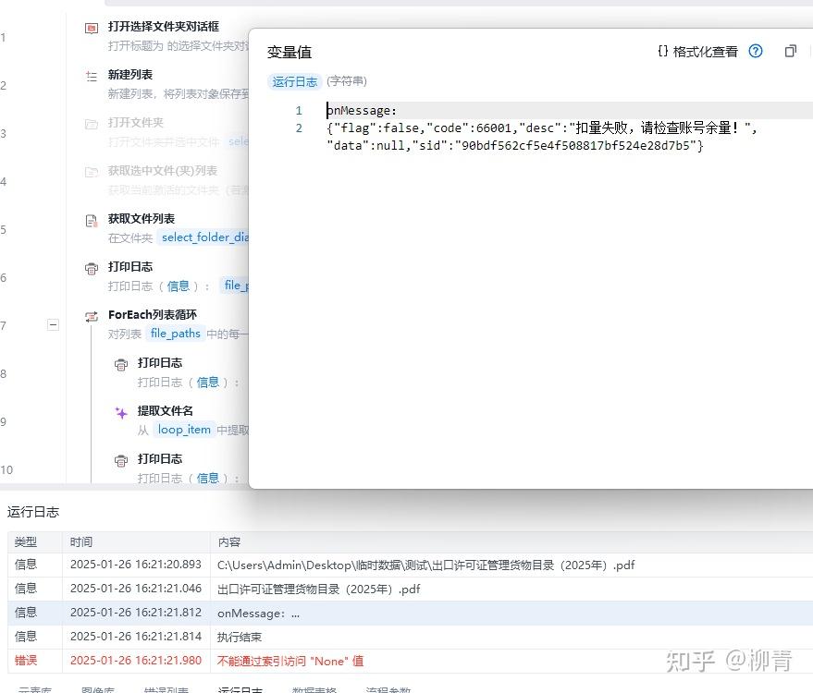Collapse the ForEach列表循环 block
This screenshot has width=813, height=693.
pos(53,324)
